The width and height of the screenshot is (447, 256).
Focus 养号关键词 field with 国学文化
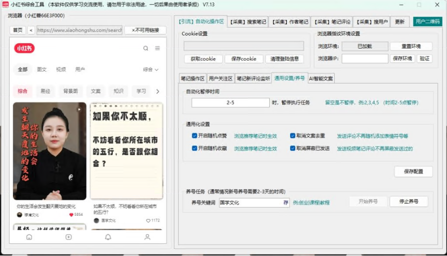254,203
